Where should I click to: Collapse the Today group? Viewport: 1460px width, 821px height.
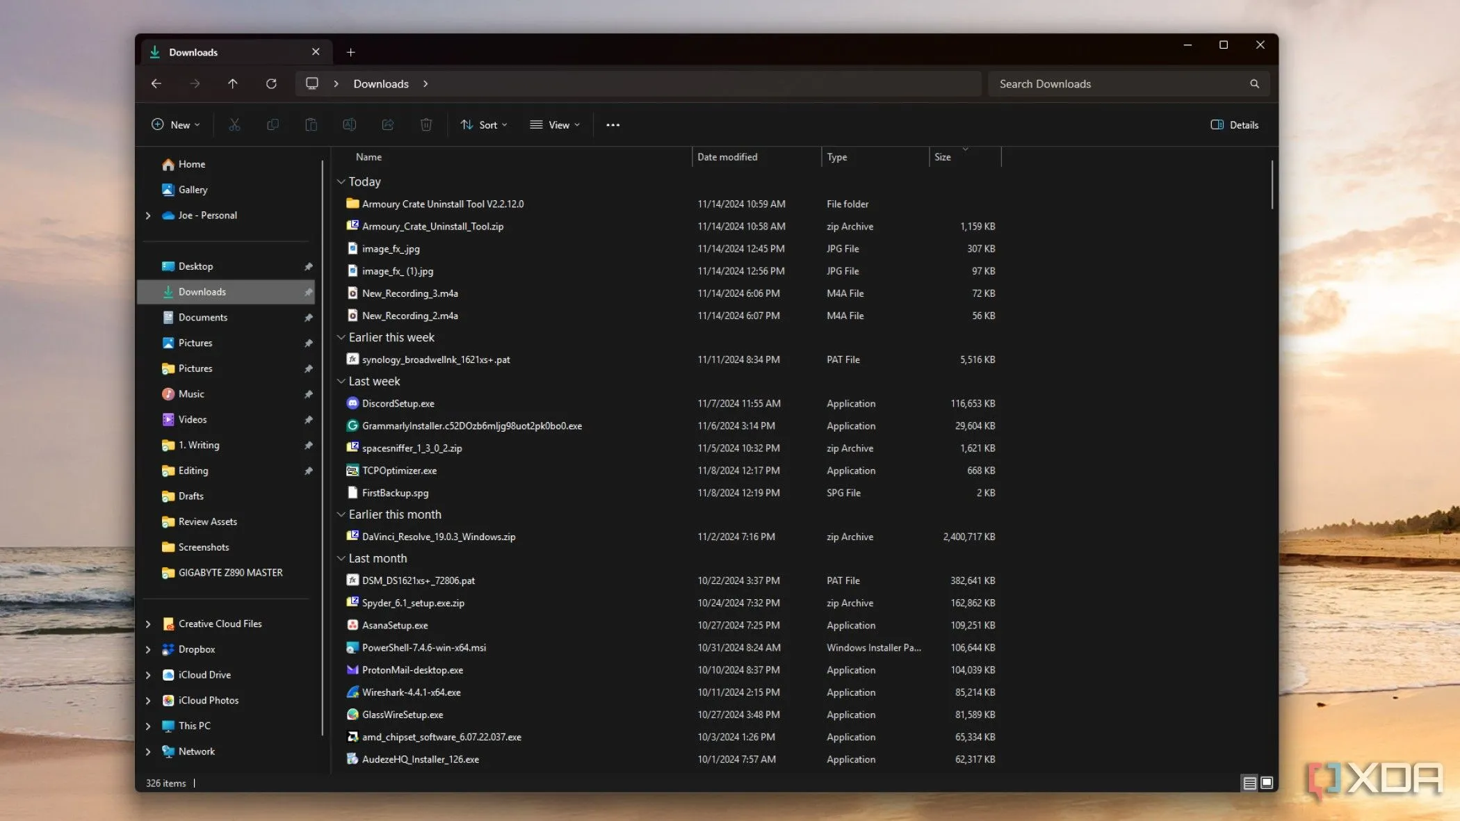(341, 181)
